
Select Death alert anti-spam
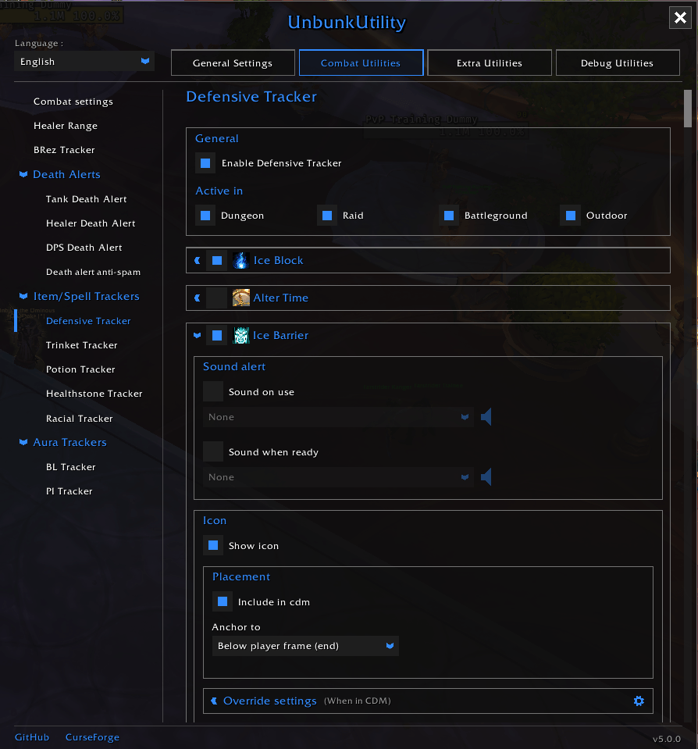point(93,272)
